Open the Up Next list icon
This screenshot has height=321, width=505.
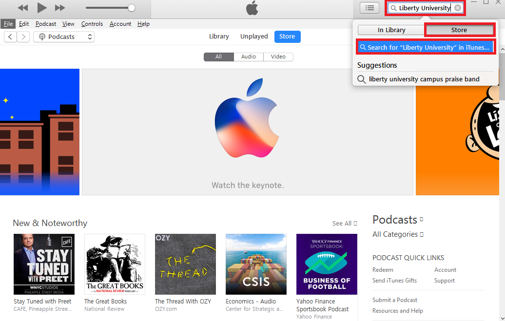pyautogui.click(x=369, y=8)
